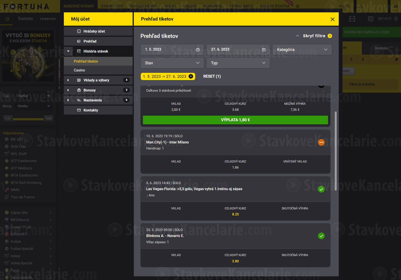The width and height of the screenshot is (401, 280).
Task: Click the Fortuna logo
Action: pos(26,6)
